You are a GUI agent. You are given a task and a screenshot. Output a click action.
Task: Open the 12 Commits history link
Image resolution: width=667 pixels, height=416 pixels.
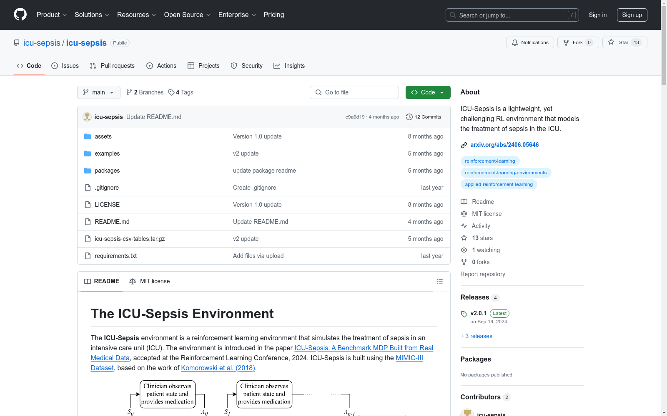point(424,117)
